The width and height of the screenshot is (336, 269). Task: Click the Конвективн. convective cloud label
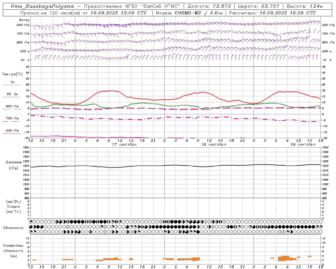14,246
